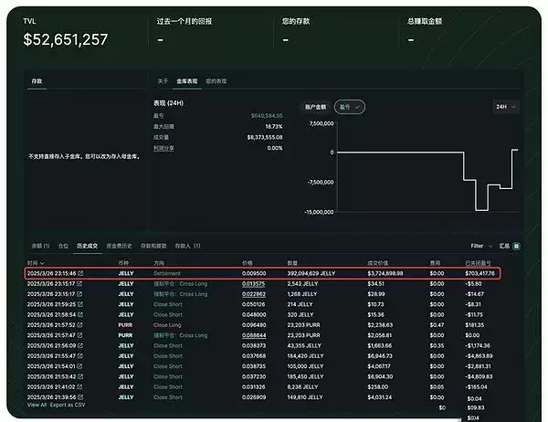Switch chart to 账户金额 view
548x422 pixels.
click(315, 107)
